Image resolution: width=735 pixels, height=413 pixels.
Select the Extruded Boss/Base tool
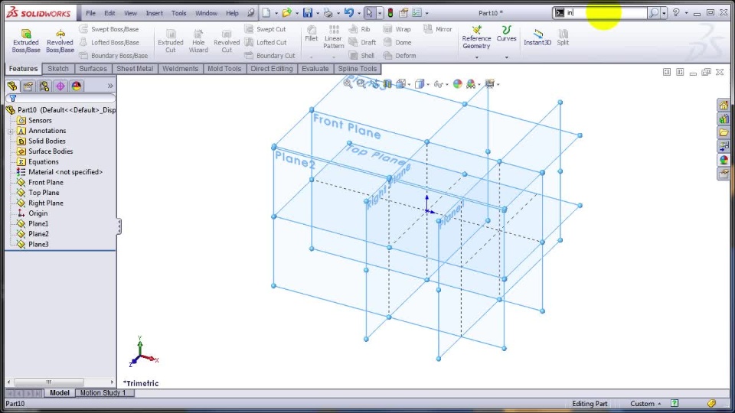tap(26, 41)
